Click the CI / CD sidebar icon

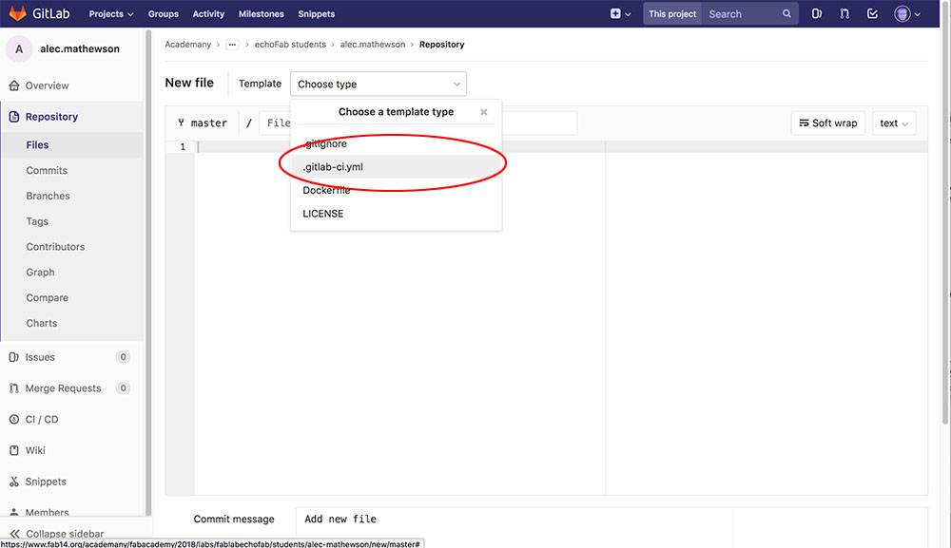14,419
